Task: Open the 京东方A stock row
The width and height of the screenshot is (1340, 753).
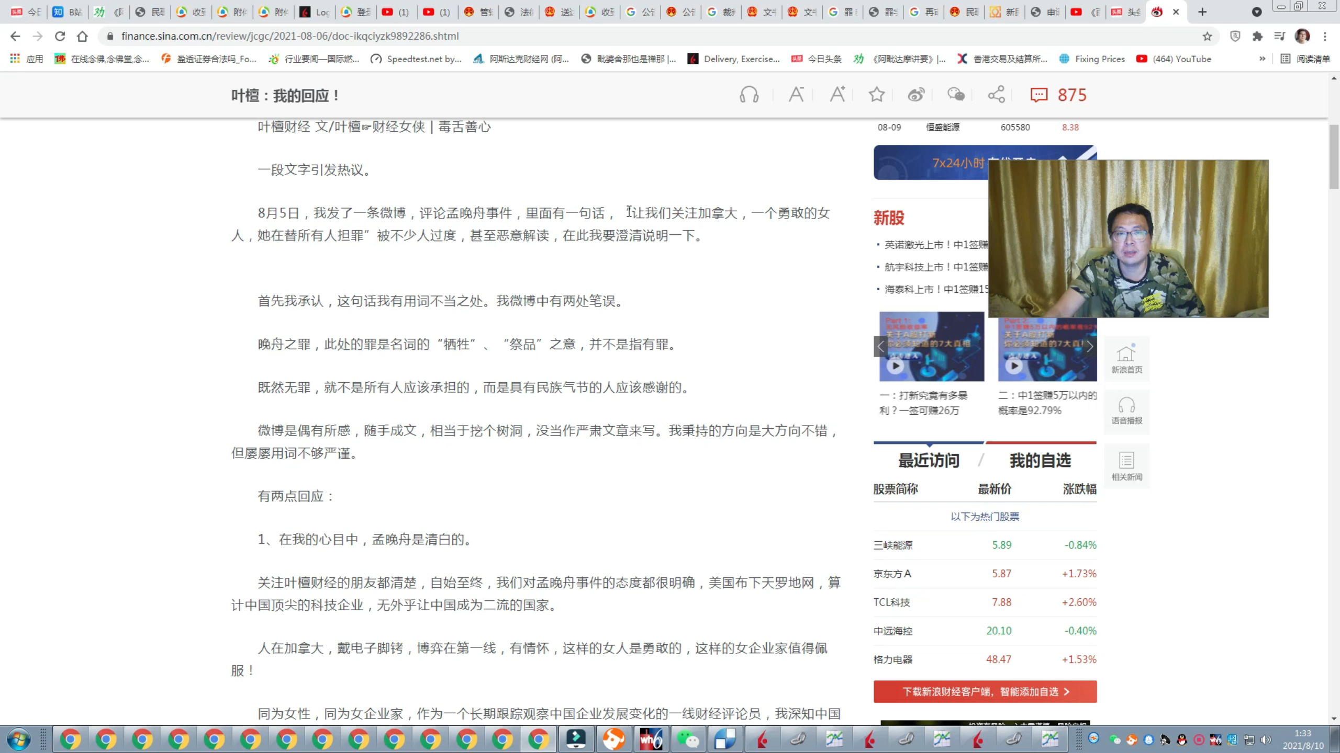Action: [x=985, y=574]
